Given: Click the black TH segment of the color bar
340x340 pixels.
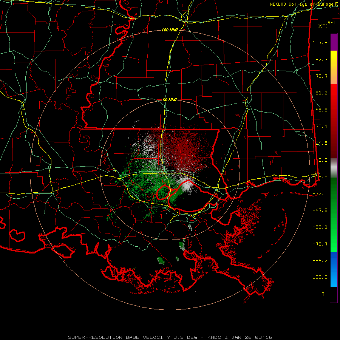Looking at the screenshot, I should pyautogui.click(x=334, y=295).
